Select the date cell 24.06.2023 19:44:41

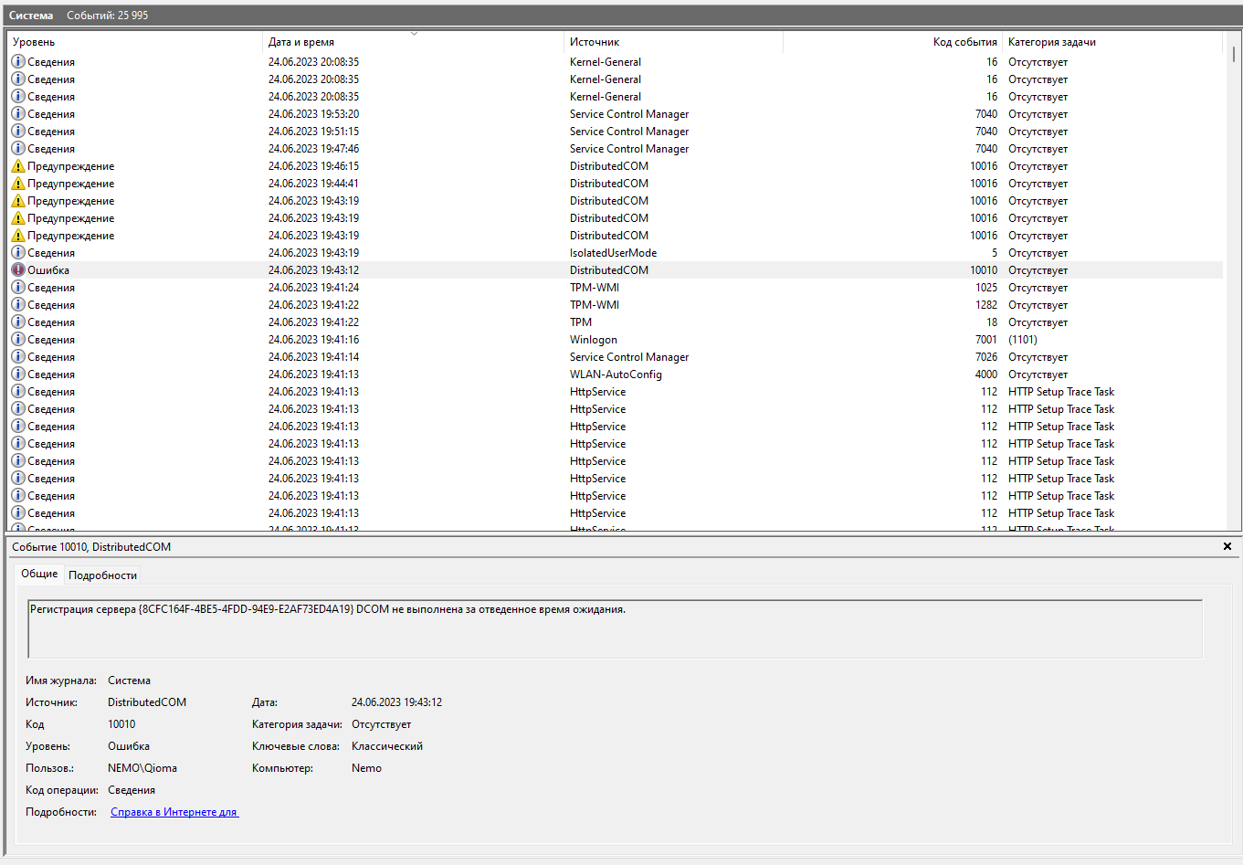[x=313, y=184]
